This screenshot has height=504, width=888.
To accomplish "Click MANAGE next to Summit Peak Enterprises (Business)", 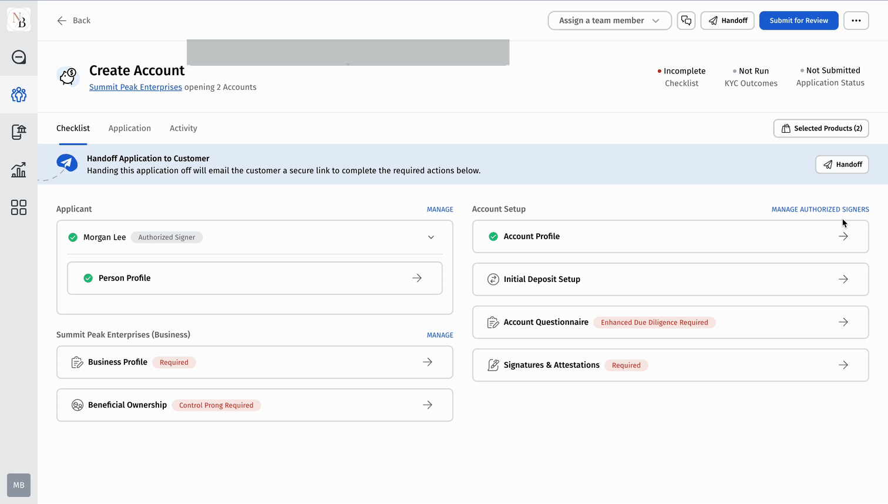I will tap(440, 335).
